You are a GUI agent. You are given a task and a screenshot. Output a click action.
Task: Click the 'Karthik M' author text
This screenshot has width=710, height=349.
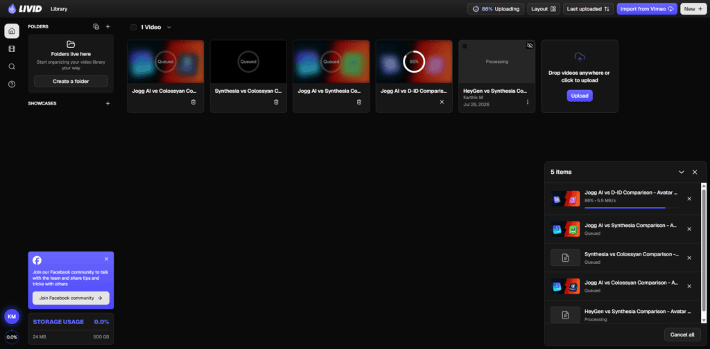(473, 98)
